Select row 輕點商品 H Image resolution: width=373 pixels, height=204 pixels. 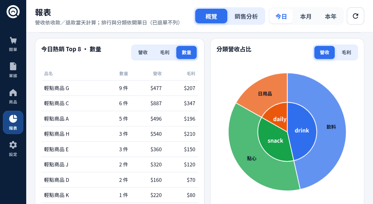tap(119, 134)
